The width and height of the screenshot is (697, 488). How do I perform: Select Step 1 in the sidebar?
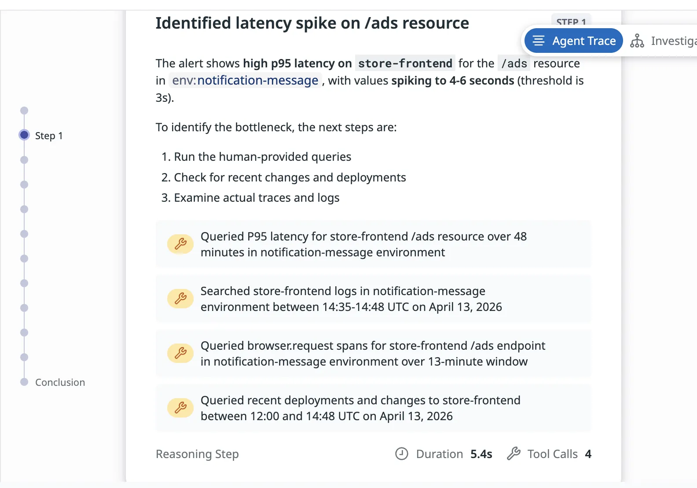(x=49, y=135)
